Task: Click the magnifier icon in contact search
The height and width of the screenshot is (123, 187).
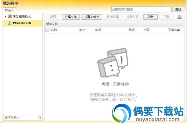Action: pyautogui.click(x=39, y=117)
